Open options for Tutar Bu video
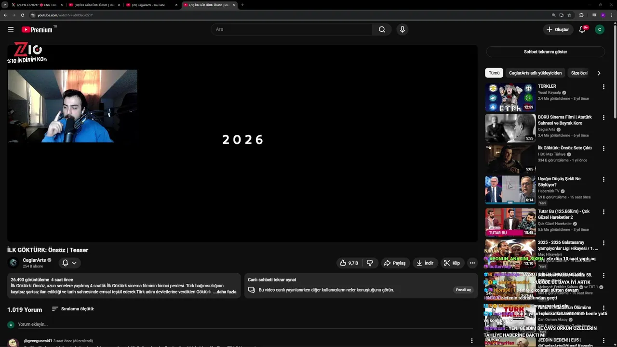 (604, 212)
